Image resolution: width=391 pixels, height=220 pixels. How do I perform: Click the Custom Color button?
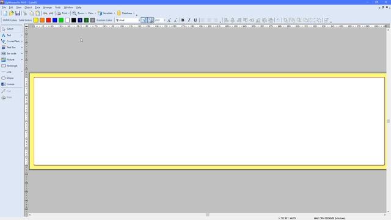pos(104,20)
